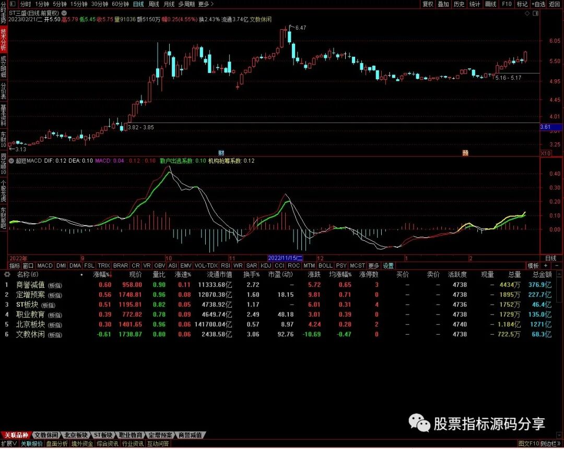564x449 pixels.
Task: Open the 盘面分析 bottom tab
Action: pos(57,444)
